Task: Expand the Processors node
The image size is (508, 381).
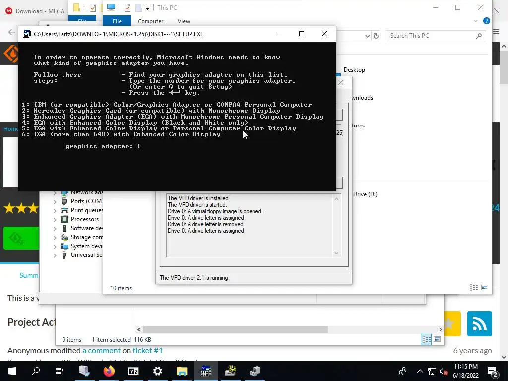Action: 55,219
